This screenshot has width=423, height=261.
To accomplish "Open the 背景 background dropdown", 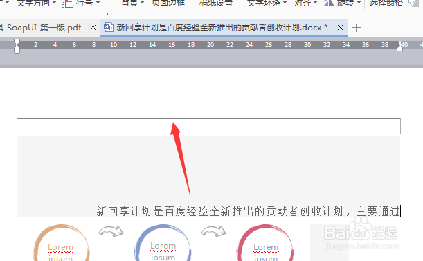I will coord(132,3).
